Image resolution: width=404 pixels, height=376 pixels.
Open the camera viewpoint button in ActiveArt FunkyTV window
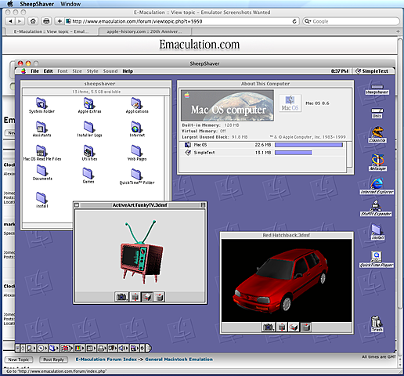click(121, 297)
